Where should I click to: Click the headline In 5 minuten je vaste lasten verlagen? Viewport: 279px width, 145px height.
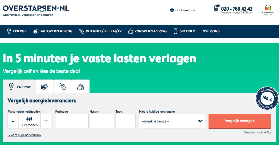99,58
